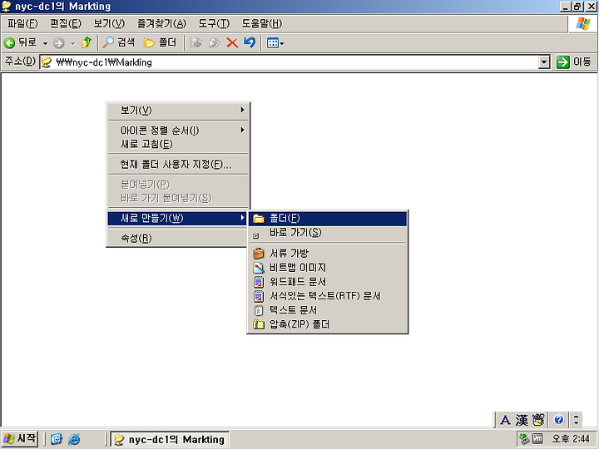Create new 서류 가방 briefcase
The height and width of the screenshot is (449, 599).
328,253
